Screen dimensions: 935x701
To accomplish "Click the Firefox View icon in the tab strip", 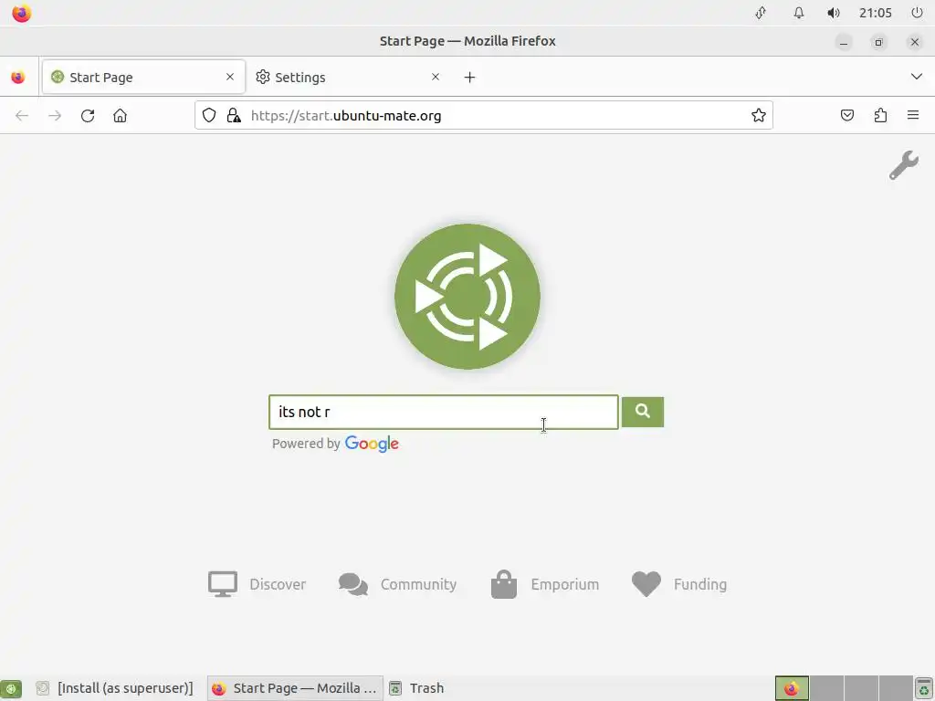I will pos(18,77).
